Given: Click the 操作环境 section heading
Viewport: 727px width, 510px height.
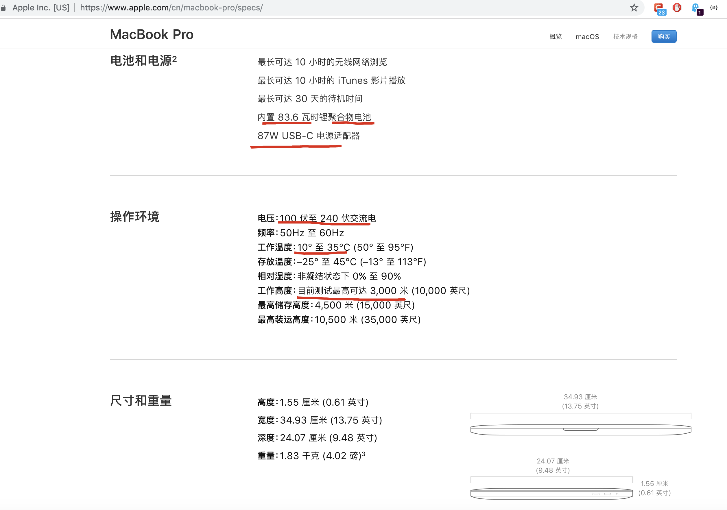Looking at the screenshot, I should (x=134, y=217).
